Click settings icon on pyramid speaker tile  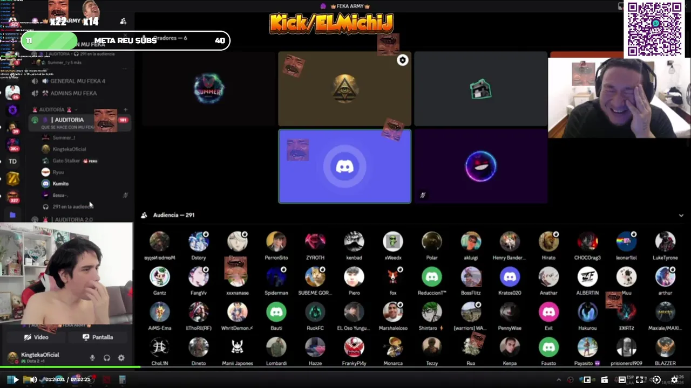coord(402,60)
